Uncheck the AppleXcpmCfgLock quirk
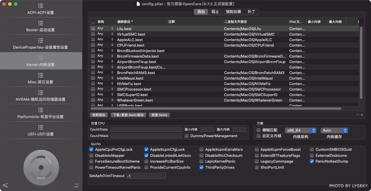The width and height of the screenshot is (371, 191). pyautogui.click(x=146, y=149)
